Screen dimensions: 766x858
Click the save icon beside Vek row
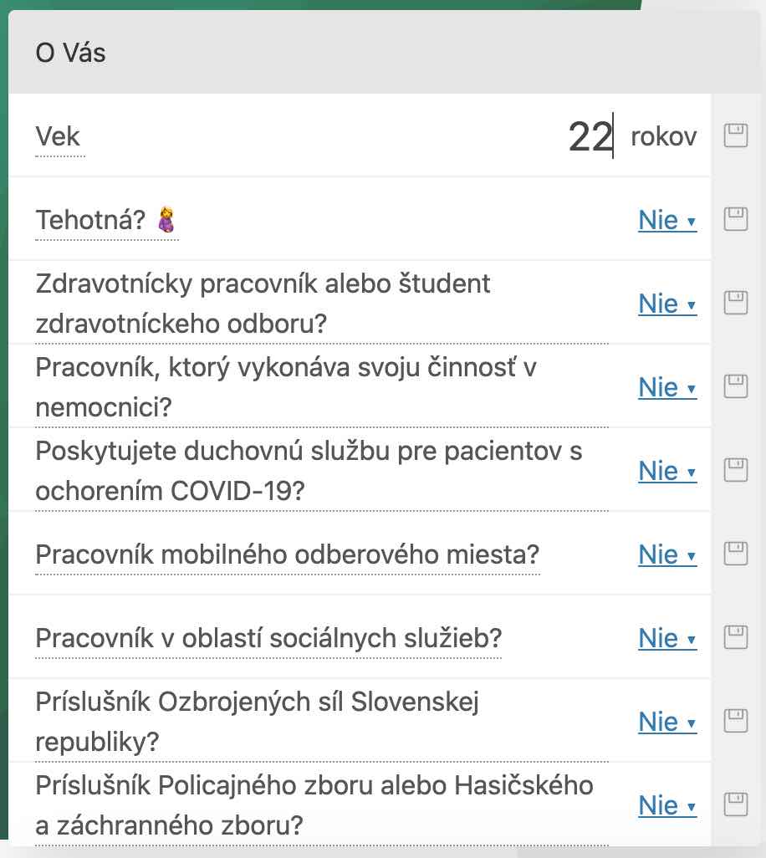[x=735, y=135]
